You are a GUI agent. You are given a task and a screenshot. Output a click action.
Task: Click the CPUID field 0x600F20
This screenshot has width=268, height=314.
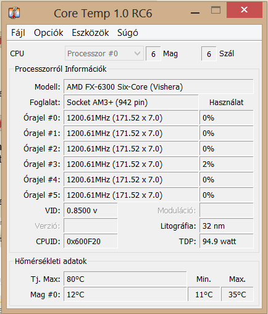[x=91, y=241]
